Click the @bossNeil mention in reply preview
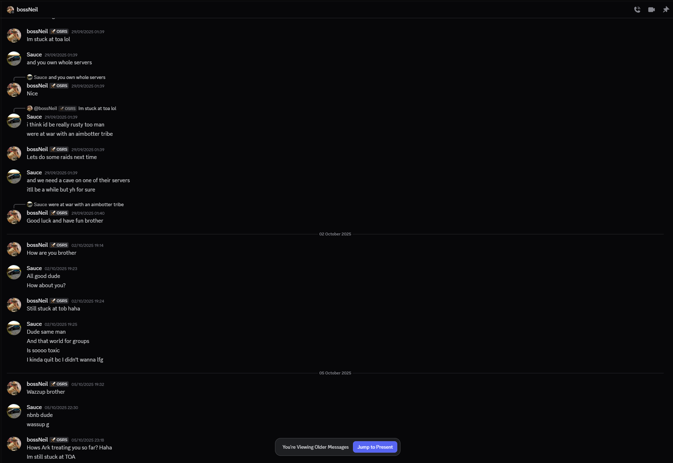 (x=45, y=109)
